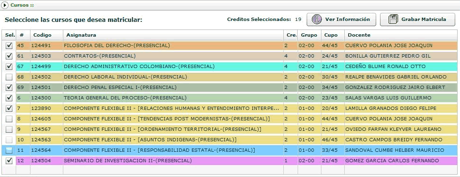Click ASUNTOS INDIGENAS course name
Screen dimensions: 460x177
pos(150,140)
